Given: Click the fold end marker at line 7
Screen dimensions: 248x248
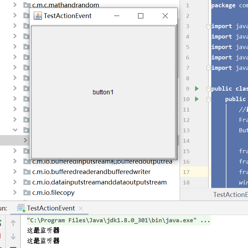Looking at the screenshot, I should click(208, 68).
